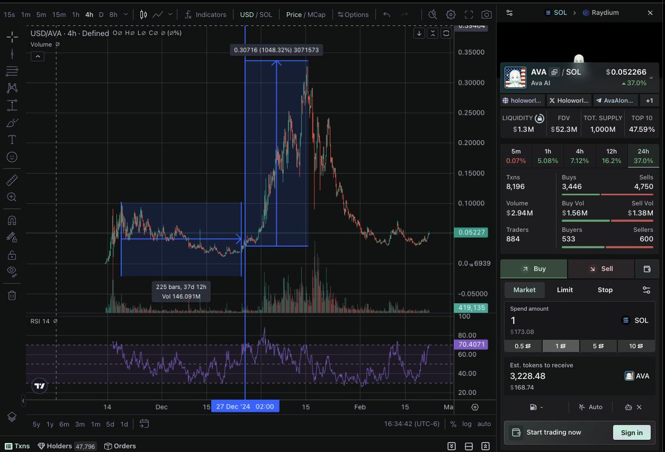Open the Holders tab
665x452 pixels.
[66, 446]
